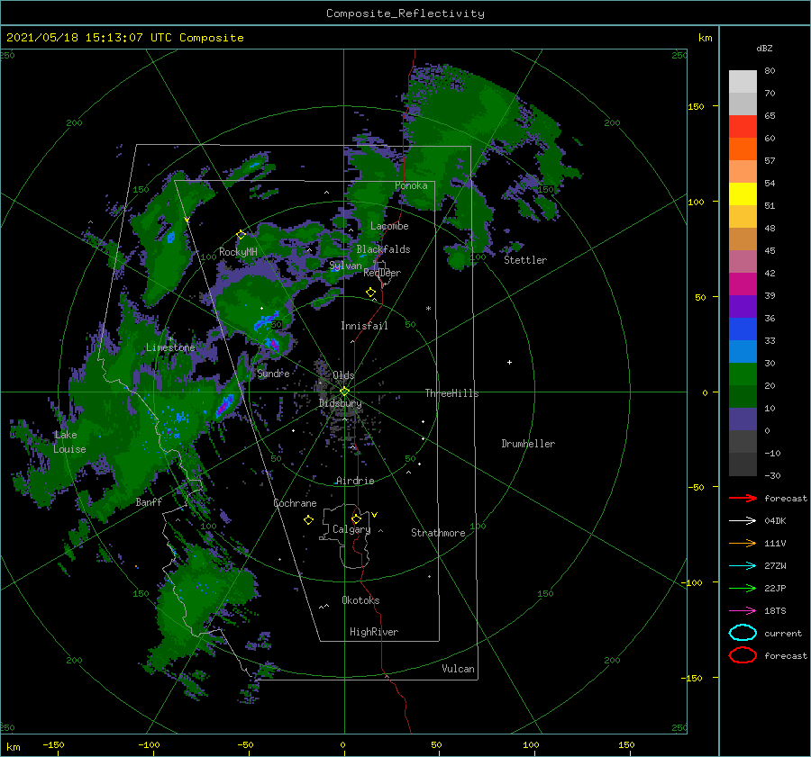The image size is (811, 757).
Task: Click the bright green 20–30 dBZ swatch
Action: tap(743, 374)
